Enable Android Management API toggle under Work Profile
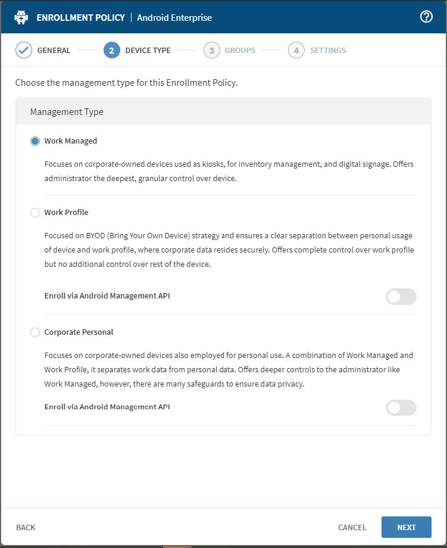The height and width of the screenshot is (548, 447). click(x=401, y=296)
